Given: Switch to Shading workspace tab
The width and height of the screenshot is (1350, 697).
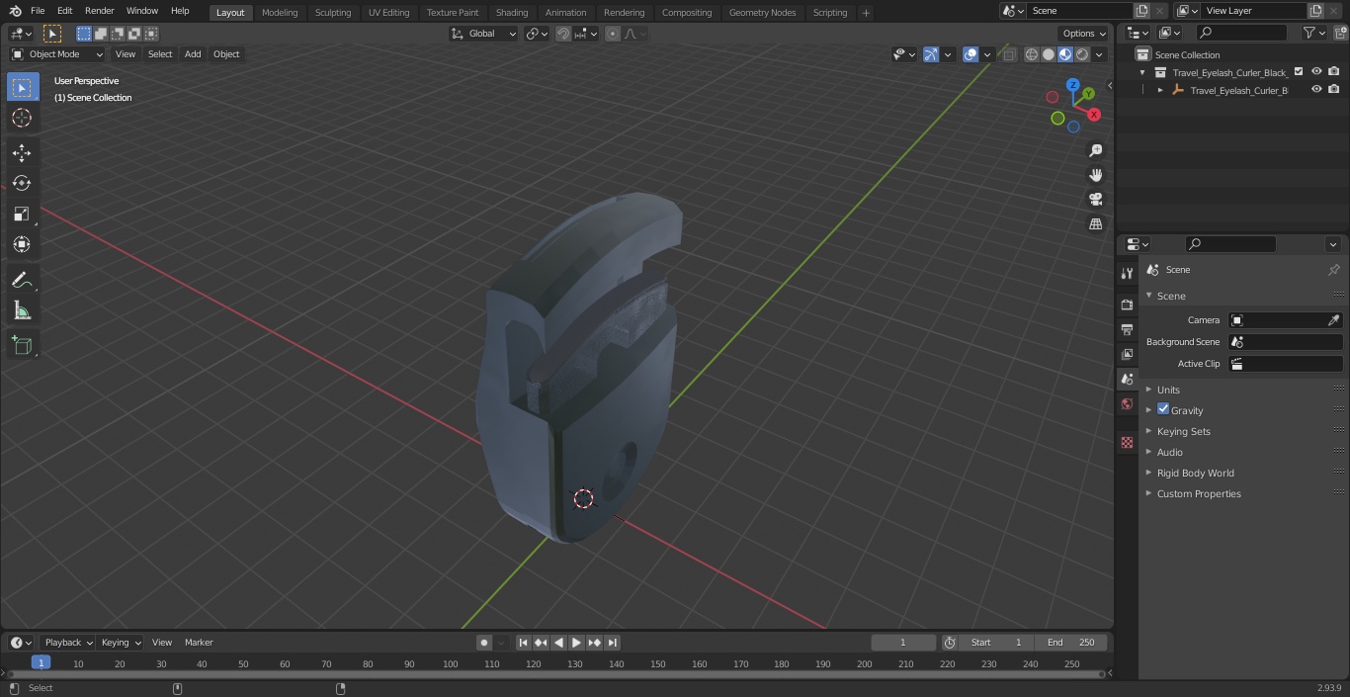Looking at the screenshot, I should (x=512, y=12).
